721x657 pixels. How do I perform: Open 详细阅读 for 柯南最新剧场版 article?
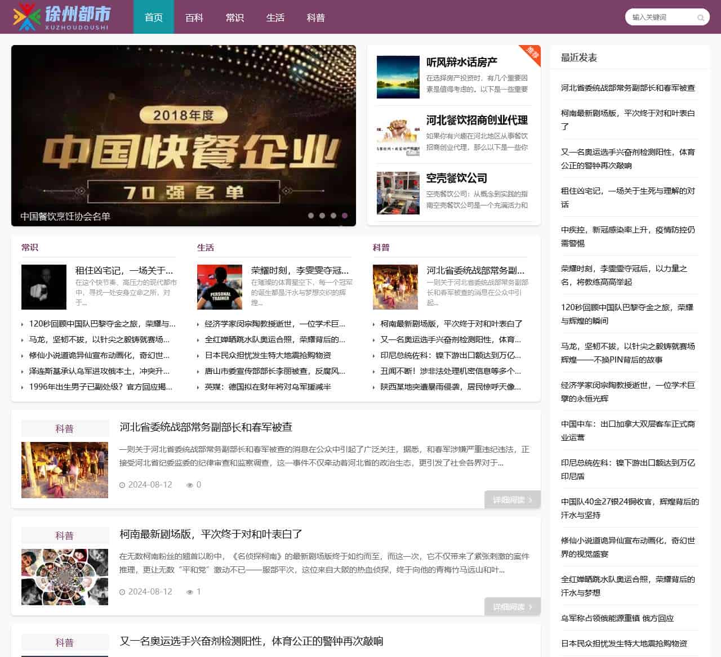(512, 606)
